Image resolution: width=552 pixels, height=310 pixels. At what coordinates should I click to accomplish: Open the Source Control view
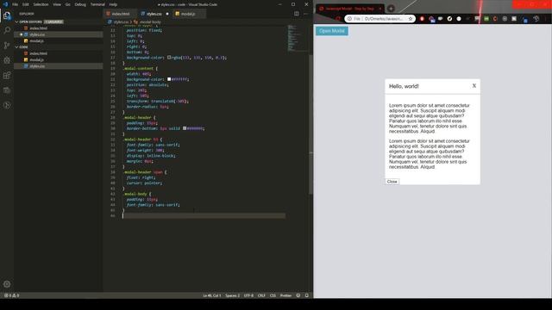7,46
